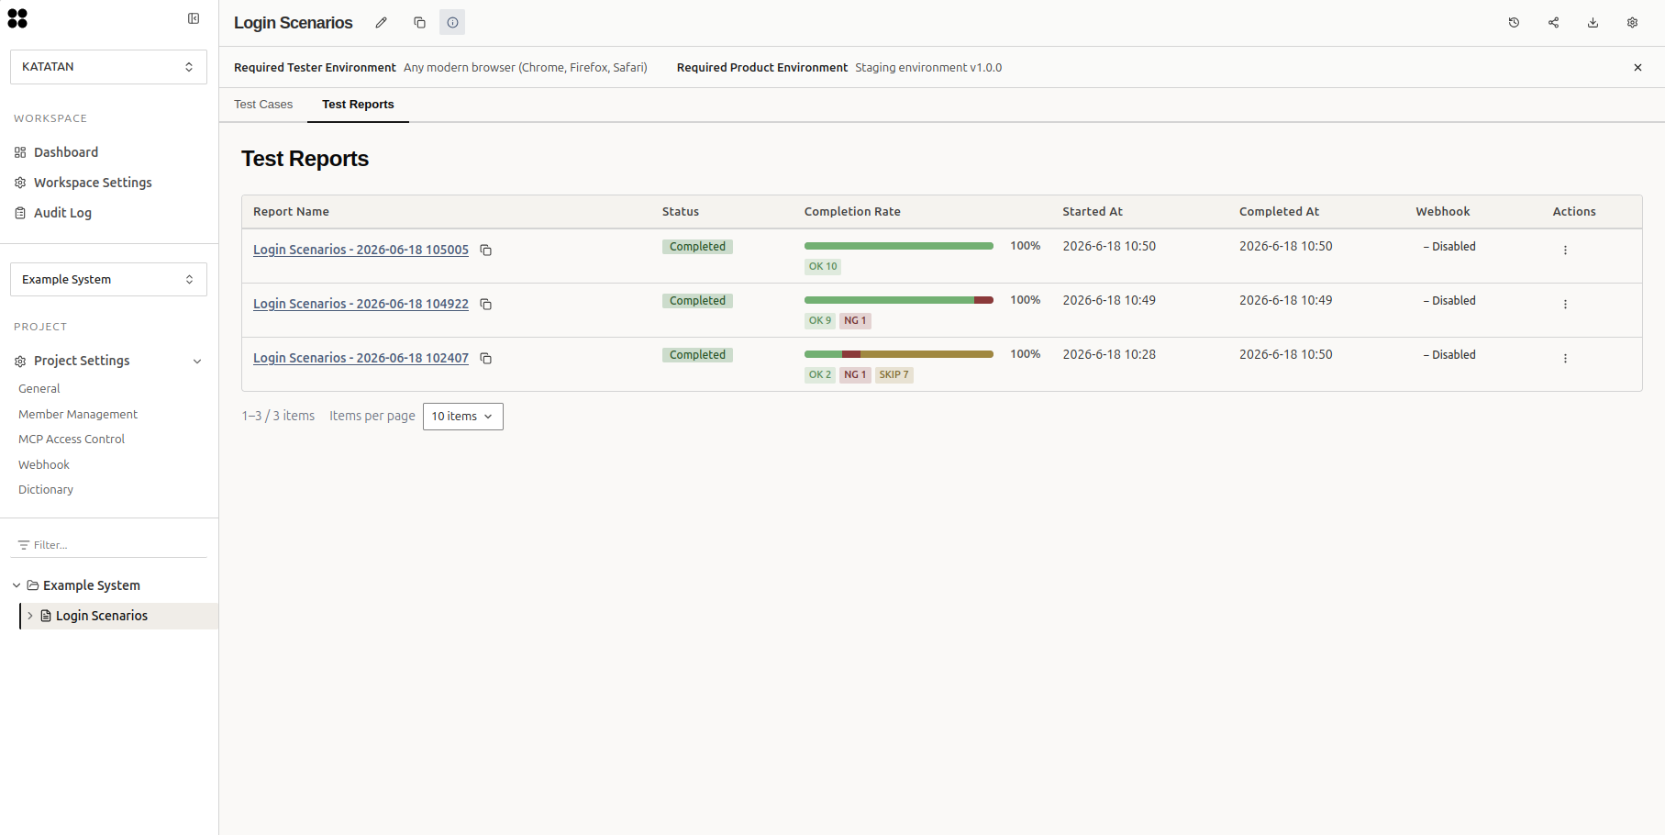
Task: Open Webhook settings in sidebar
Action: click(x=44, y=465)
